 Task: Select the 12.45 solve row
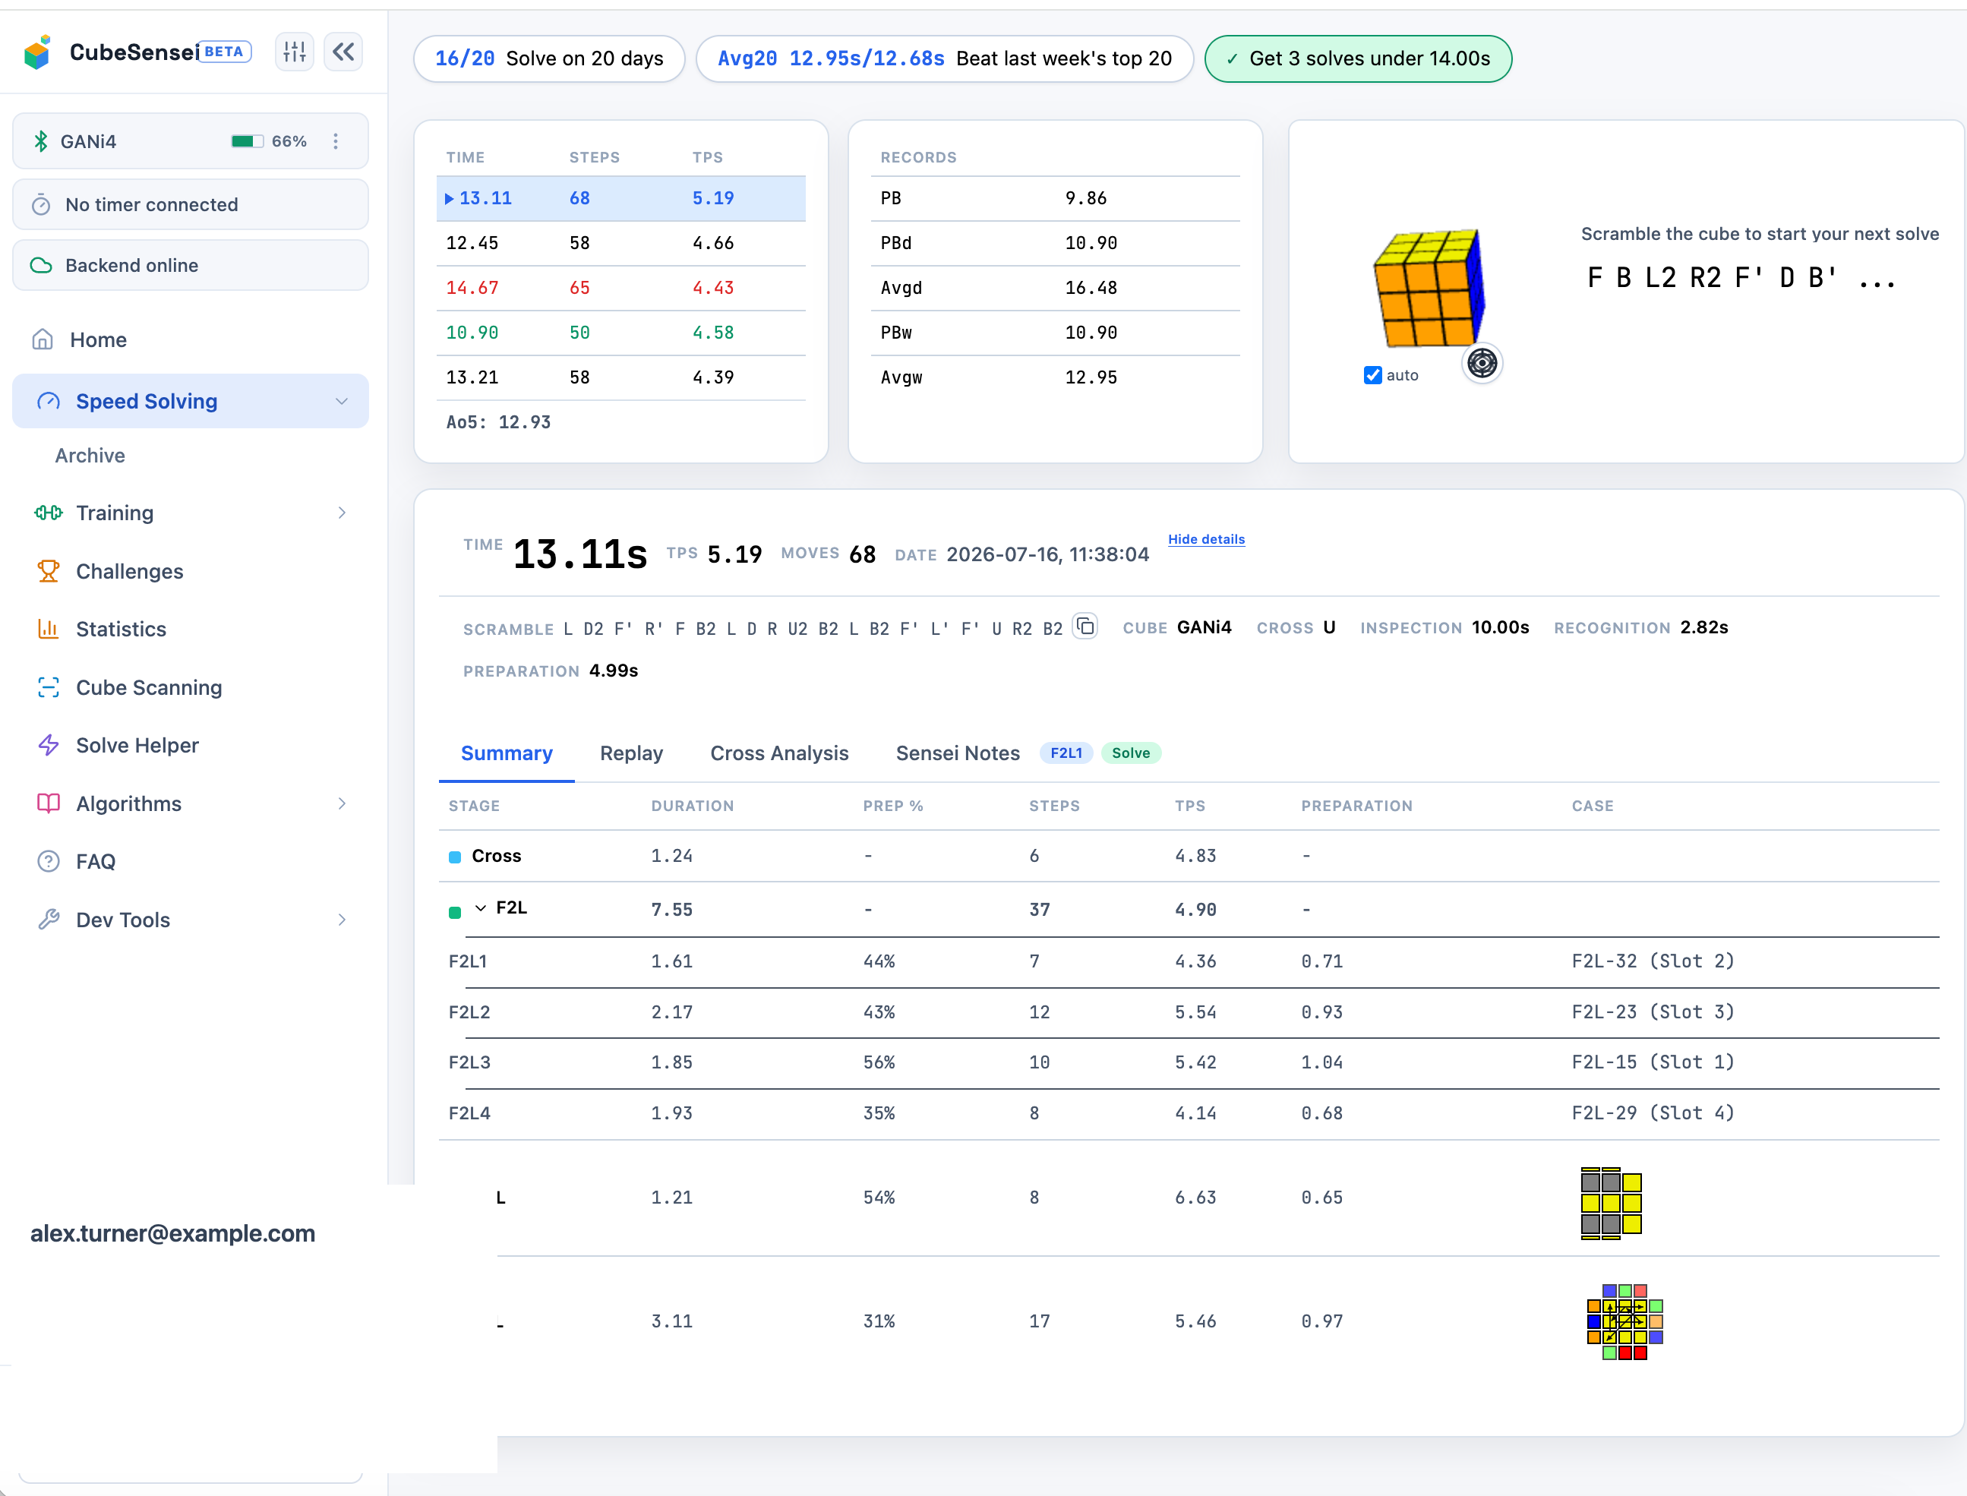pos(620,243)
